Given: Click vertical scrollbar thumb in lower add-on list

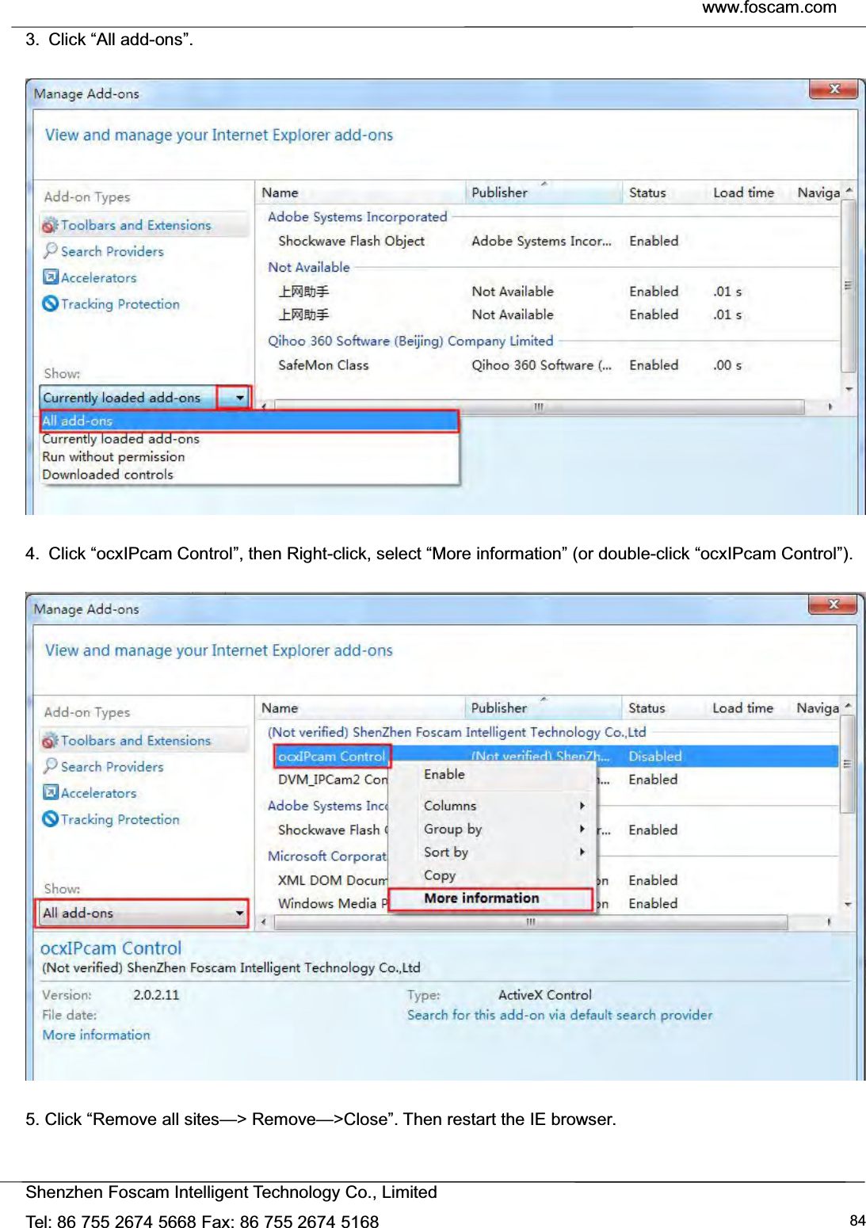Looking at the screenshot, I should click(847, 764).
